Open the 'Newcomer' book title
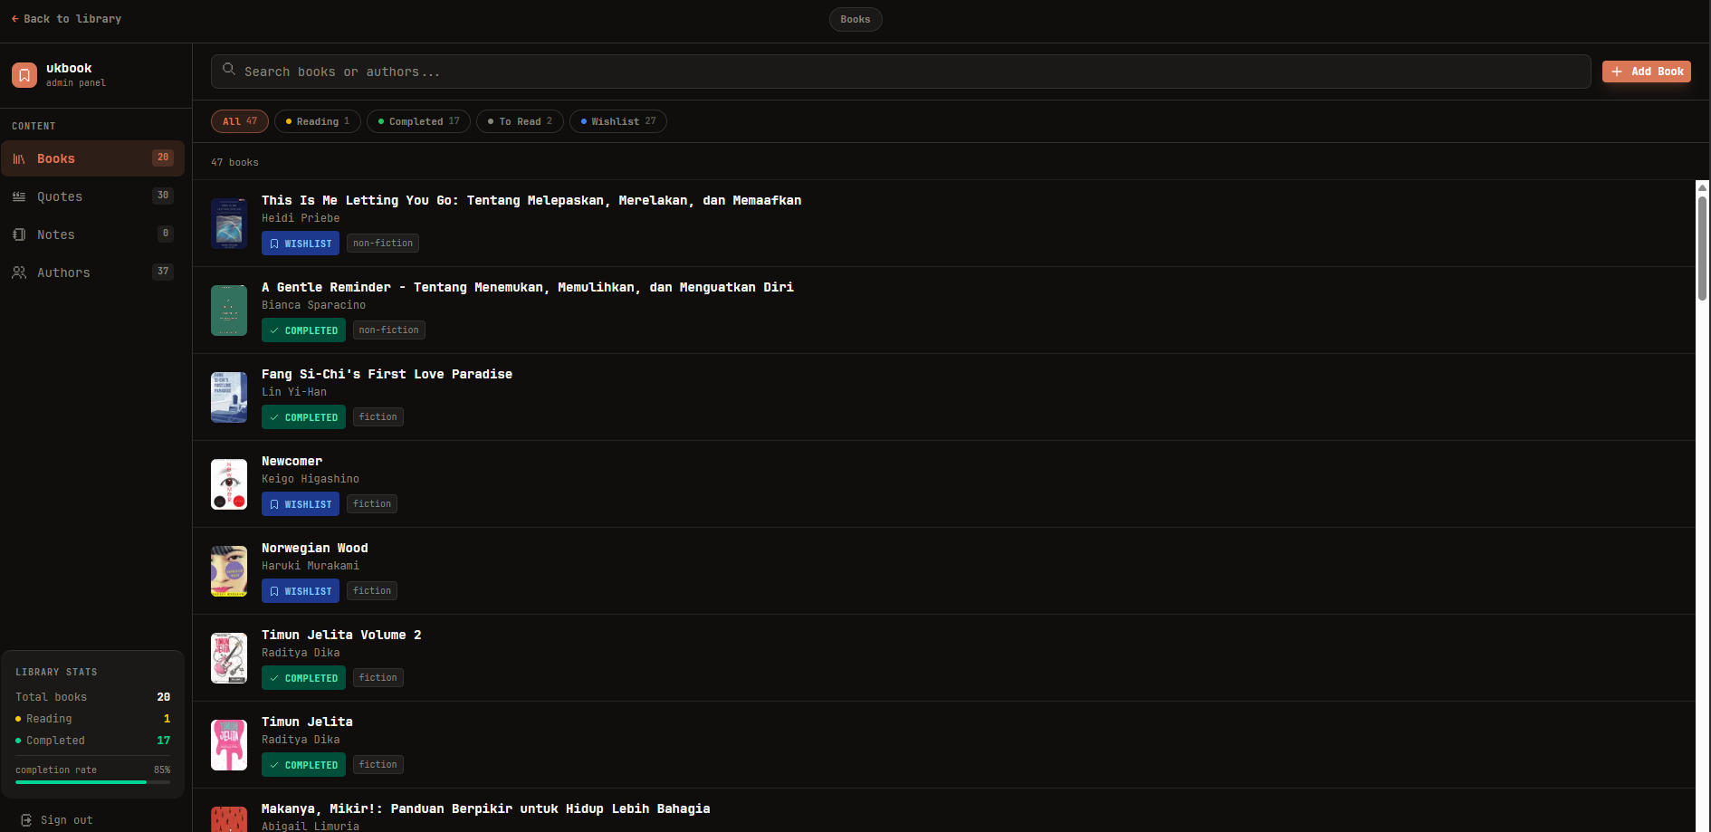The height and width of the screenshot is (832, 1711). coord(292,461)
